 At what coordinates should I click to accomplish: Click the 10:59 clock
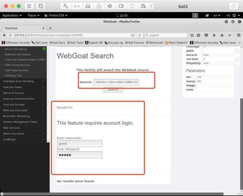122,16
